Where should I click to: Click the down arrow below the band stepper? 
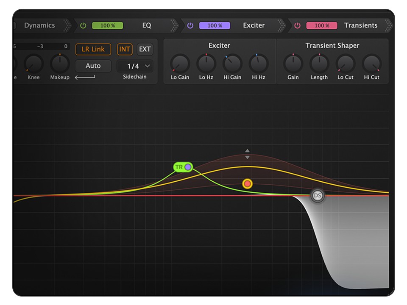tap(247, 157)
